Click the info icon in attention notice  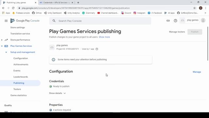(54, 60)
